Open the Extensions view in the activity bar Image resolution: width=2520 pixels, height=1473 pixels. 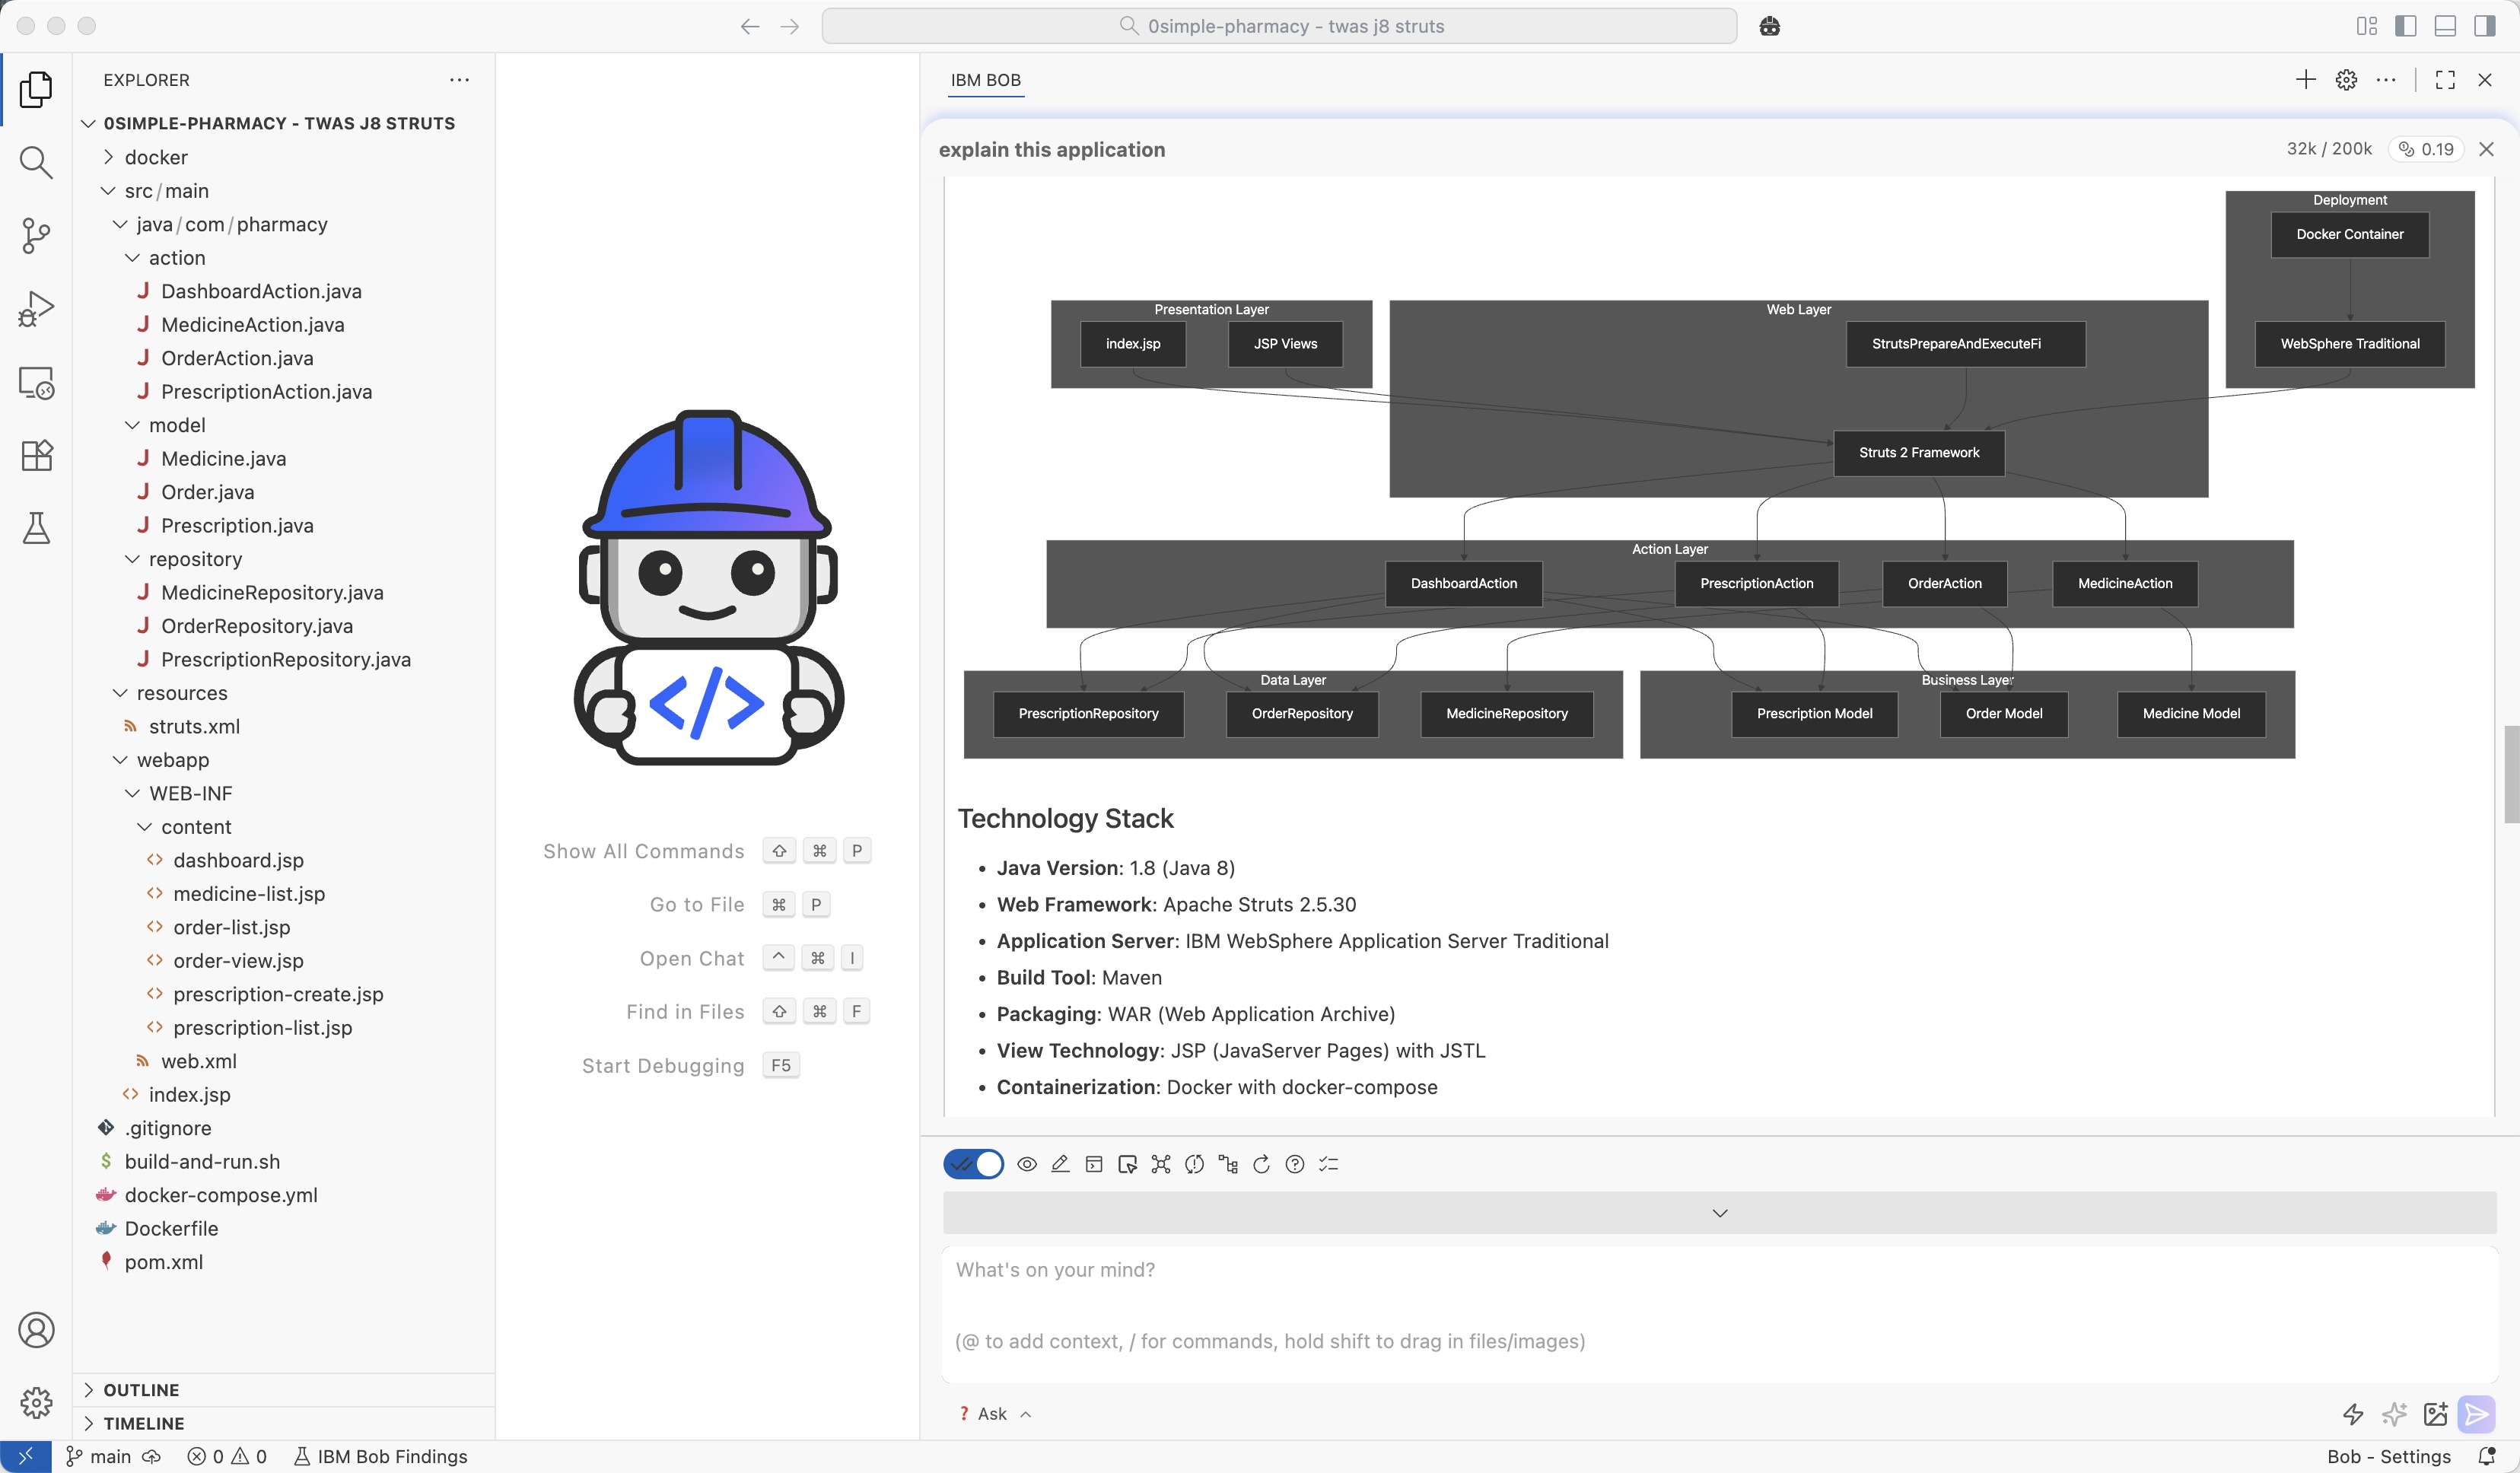pyautogui.click(x=36, y=455)
